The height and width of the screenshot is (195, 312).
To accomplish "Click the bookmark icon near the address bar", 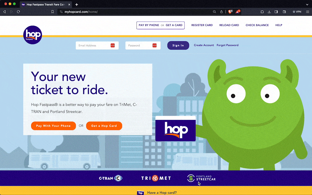I will (52, 12).
